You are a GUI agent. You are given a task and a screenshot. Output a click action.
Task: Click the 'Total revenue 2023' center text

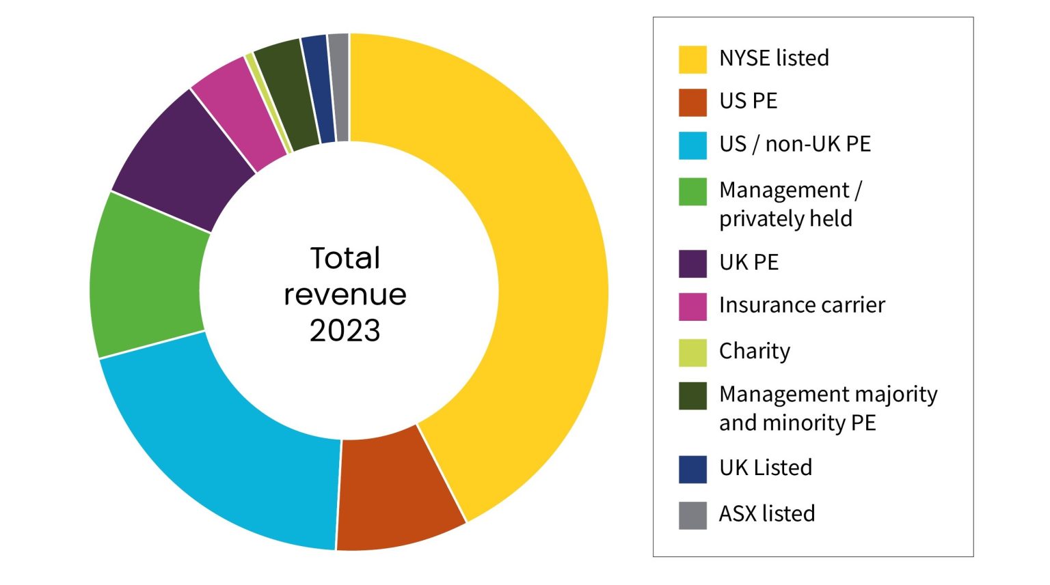(x=345, y=294)
